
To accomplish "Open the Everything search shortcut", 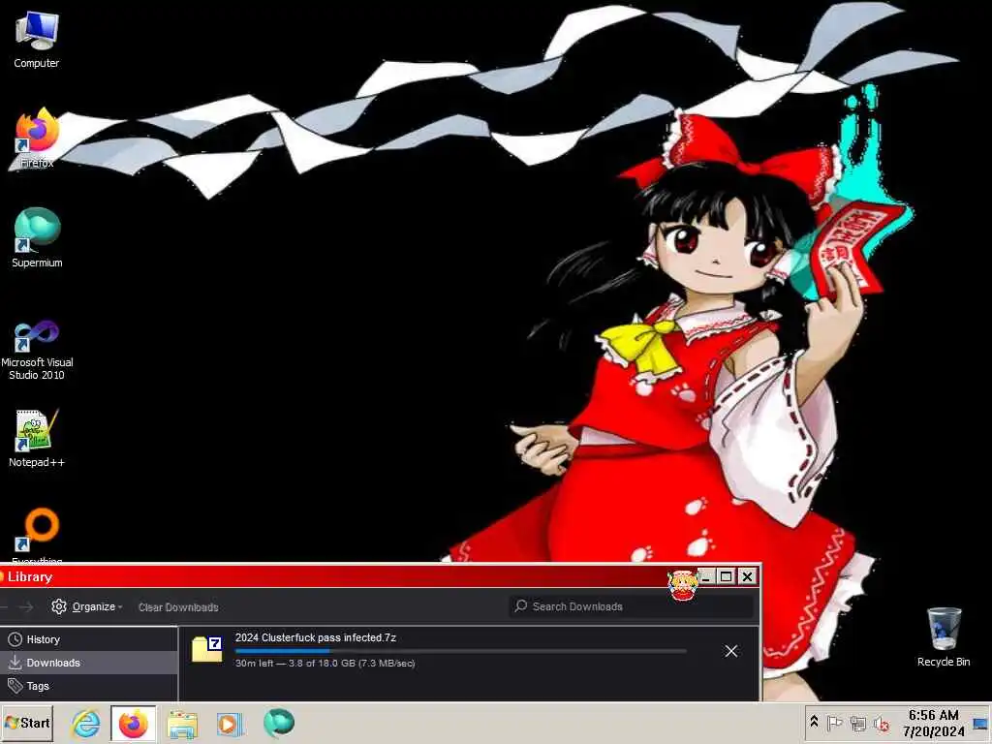I will pos(37,535).
